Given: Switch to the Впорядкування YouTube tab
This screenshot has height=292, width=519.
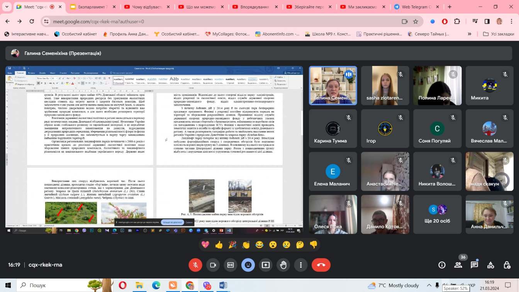Looking at the screenshot, I should tap(255, 7).
